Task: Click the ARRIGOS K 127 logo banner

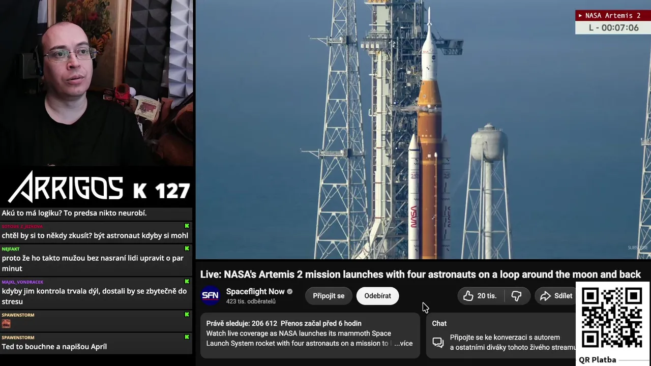Action: tap(99, 187)
